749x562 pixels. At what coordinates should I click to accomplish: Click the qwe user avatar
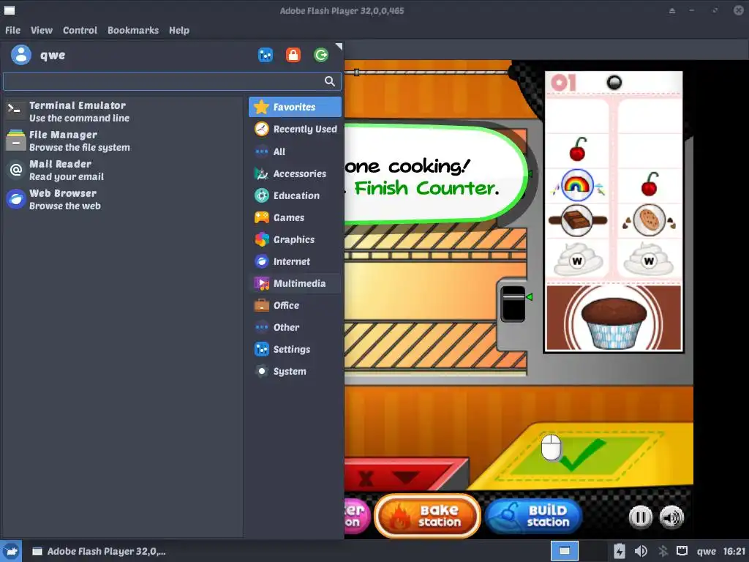pyautogui.click(x=21, y=55)
